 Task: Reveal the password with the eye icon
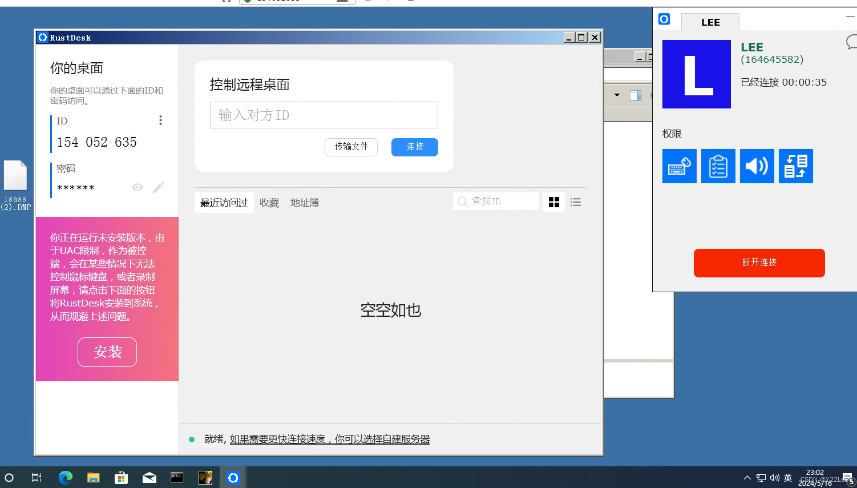click(138, 187)
